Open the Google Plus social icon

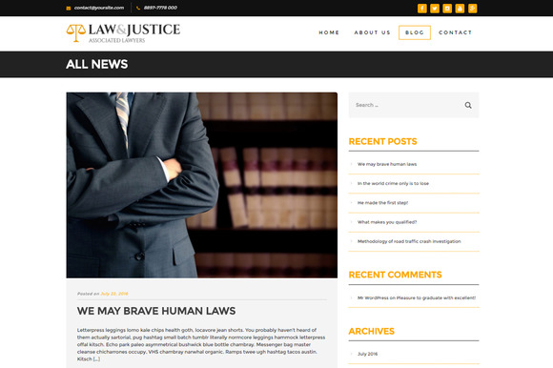pyautogui.click(x=473, y=9)
